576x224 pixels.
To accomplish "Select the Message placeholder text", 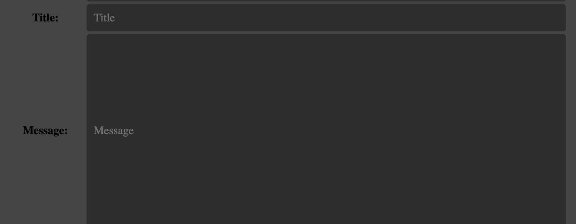I will [x=113, y=131].
